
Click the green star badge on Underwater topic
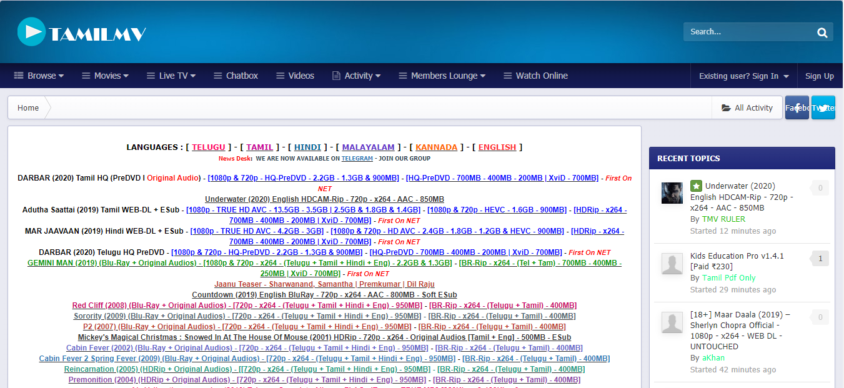click(x=696, y=186)
